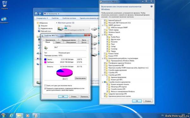Image resolution: width=190 pixels, height=118 pixels.
Task: Click OK in the Win7 (C:) properties dialog
Action: point(63,97)
